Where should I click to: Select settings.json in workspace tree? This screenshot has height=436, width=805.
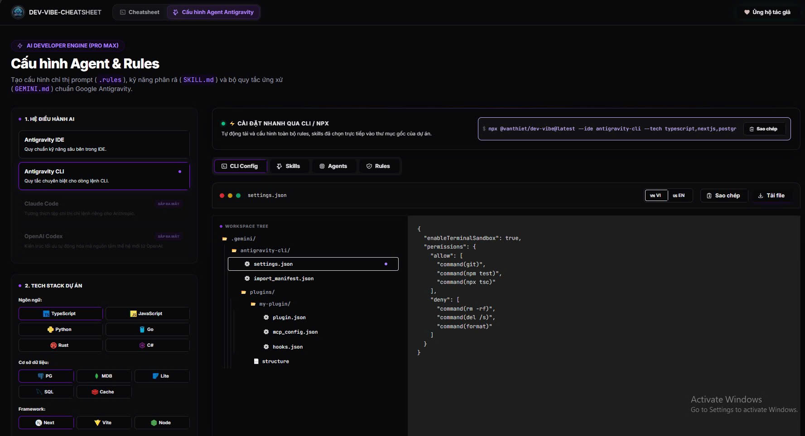313,264
